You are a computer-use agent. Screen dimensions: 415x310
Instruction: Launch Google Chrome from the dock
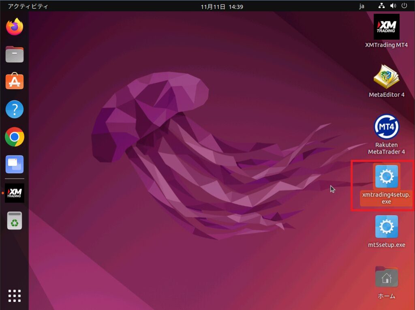pyautogui.click(x=15, y=137)
